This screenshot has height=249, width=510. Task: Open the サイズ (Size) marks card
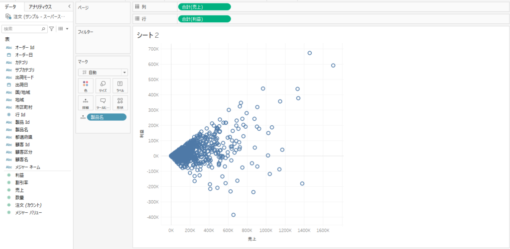(103, 85)
